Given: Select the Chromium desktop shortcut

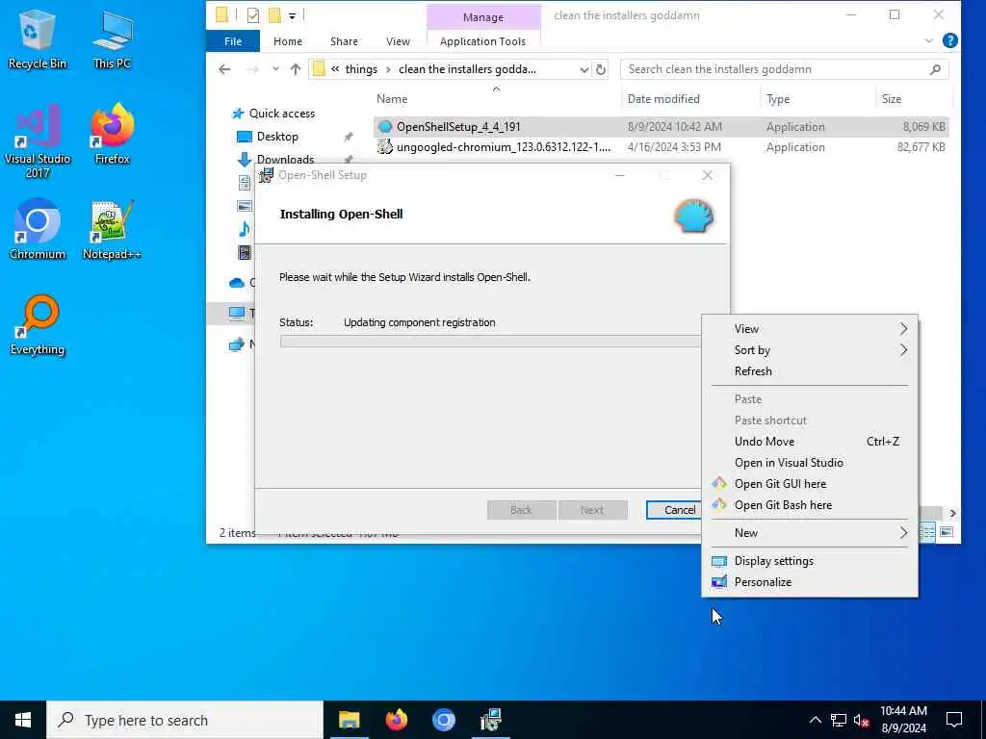Looking at the screenshot, I should pyautogui.click(x=38, y=229).
